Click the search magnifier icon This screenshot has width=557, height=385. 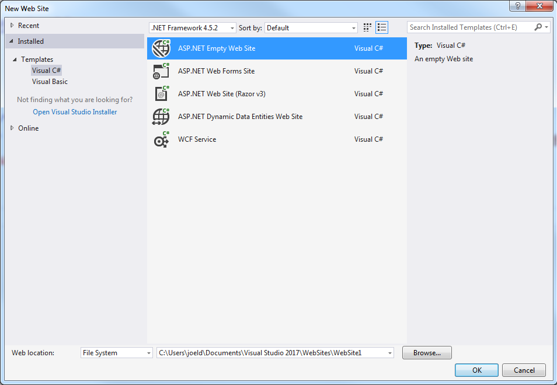[538, 27]
